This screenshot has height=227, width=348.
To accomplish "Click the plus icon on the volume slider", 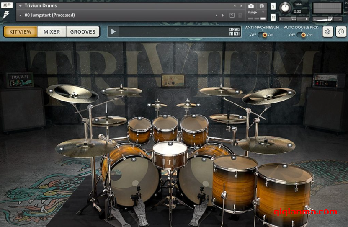I will pos(340,19).
